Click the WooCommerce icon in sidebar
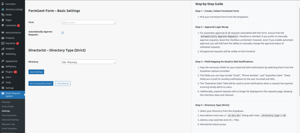 click(x=3, y=33)
